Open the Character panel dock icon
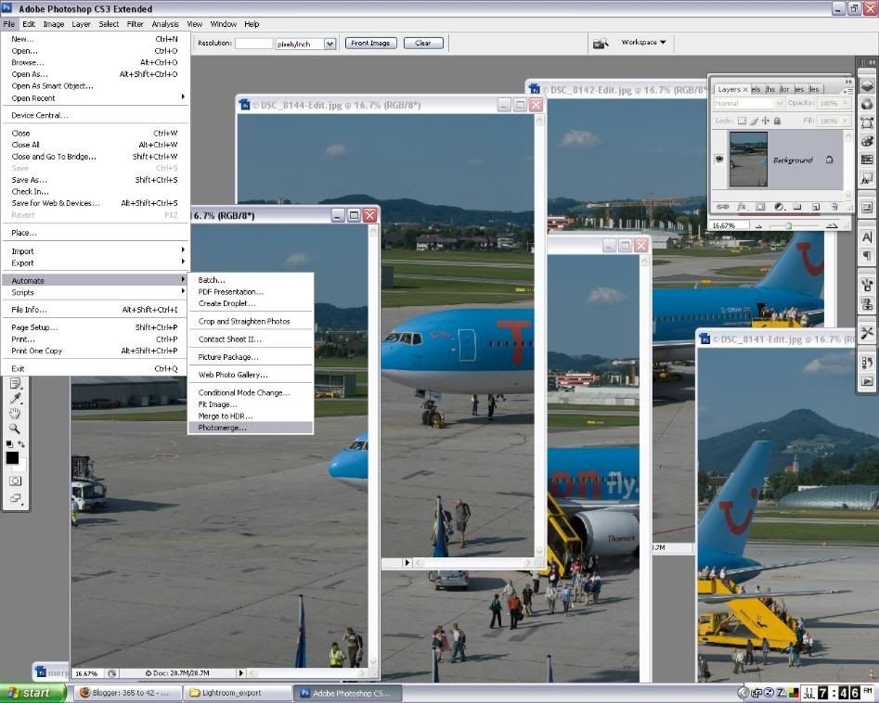Screen dimensions: 879x703 [867, 236]
